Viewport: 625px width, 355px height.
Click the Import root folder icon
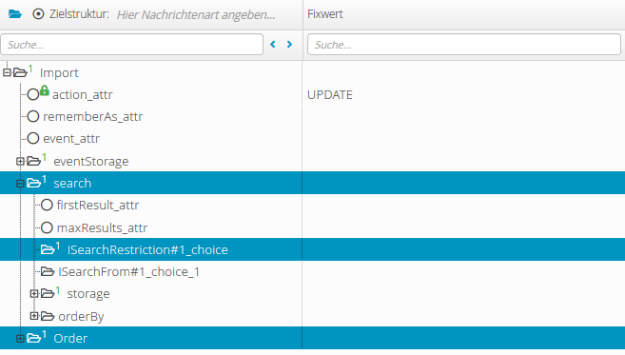tap(20, 73)
